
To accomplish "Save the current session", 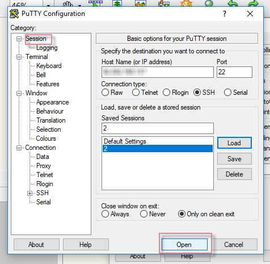I will tap(234, 159).
